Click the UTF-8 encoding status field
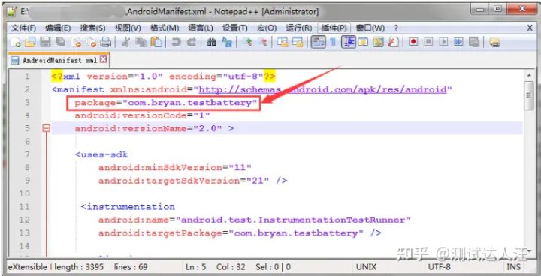Viewport: 541px width, 276px height. [x=440, y=267]
